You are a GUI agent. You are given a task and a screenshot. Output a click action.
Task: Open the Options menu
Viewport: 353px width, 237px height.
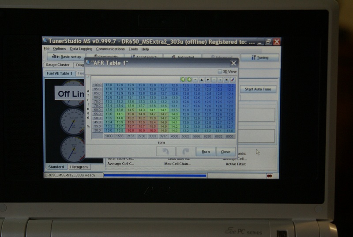click(x=60, y=49)
